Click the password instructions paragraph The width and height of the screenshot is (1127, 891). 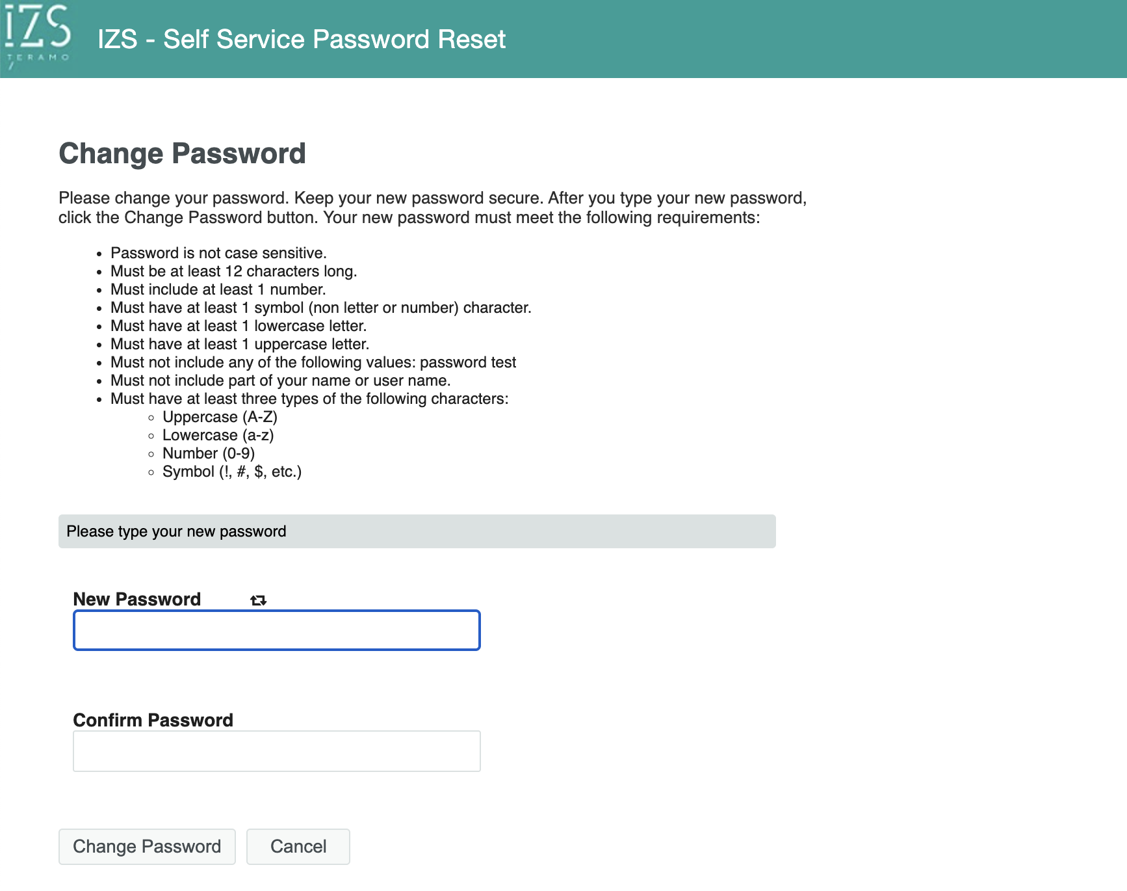pyautogui.click(x=432, y=207)
